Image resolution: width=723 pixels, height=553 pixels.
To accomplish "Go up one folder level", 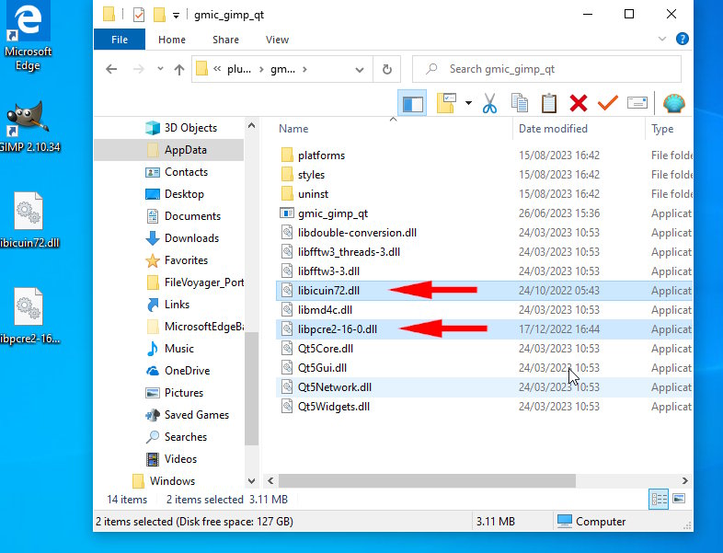I will point(178,69).
